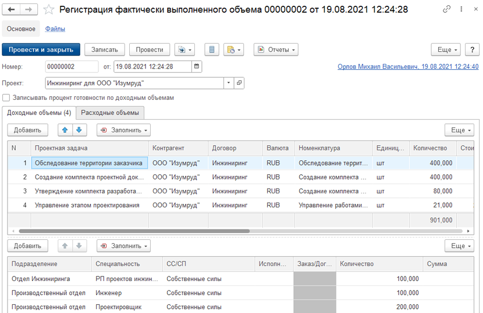Click into the date input field
The width and height of the screenshot is (483, 313).
(153, 66)
